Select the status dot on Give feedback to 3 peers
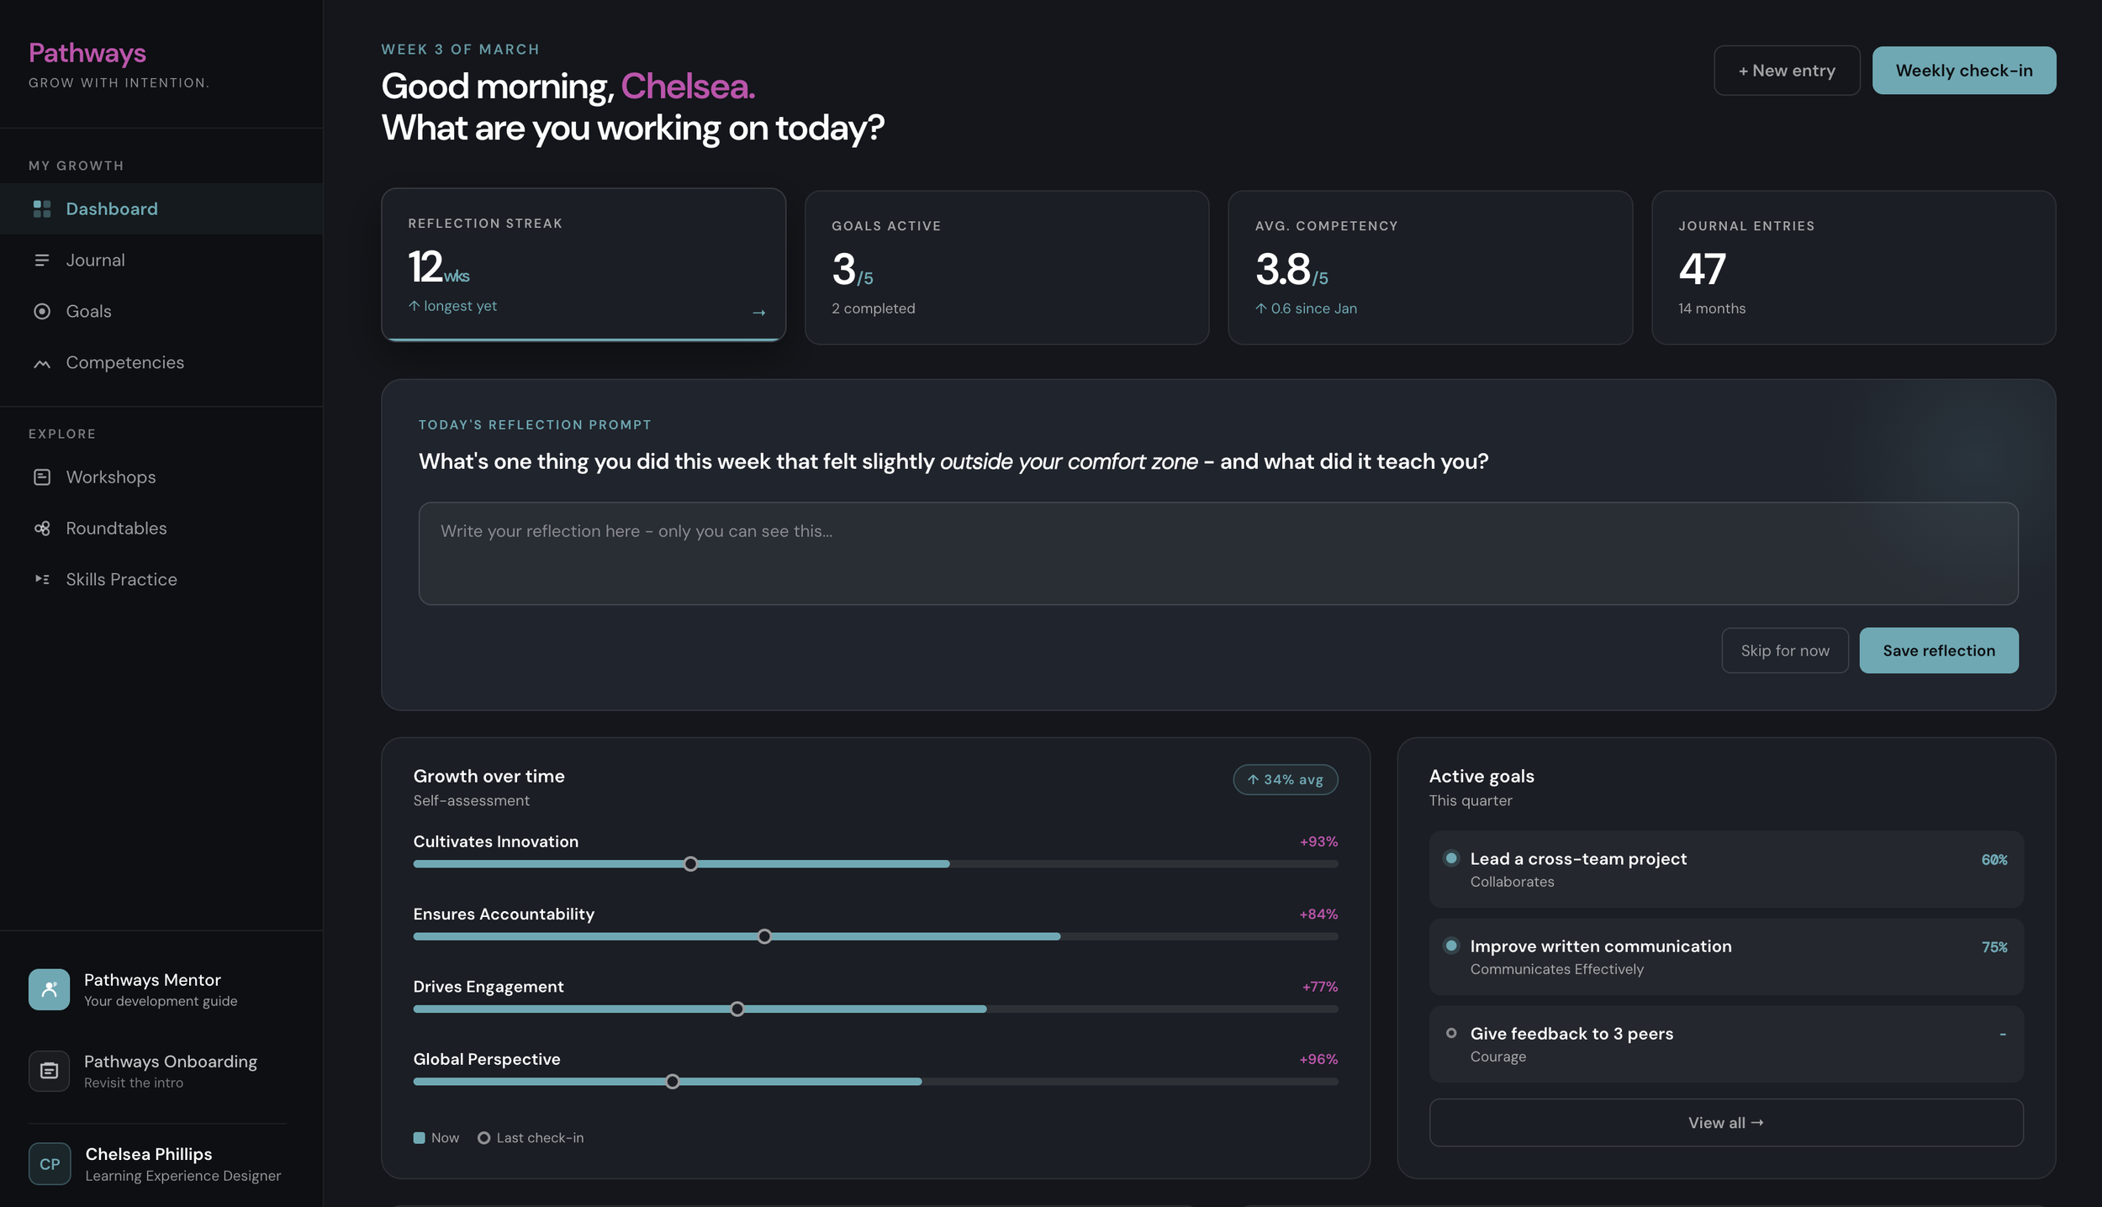The image size is (2102, 1207). coord(1451,1032)
